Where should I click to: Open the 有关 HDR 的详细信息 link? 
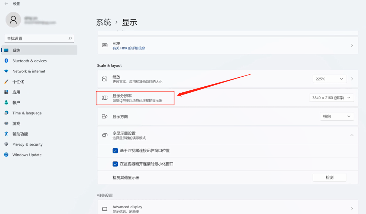pyautogui.click(x=129, y=48)
